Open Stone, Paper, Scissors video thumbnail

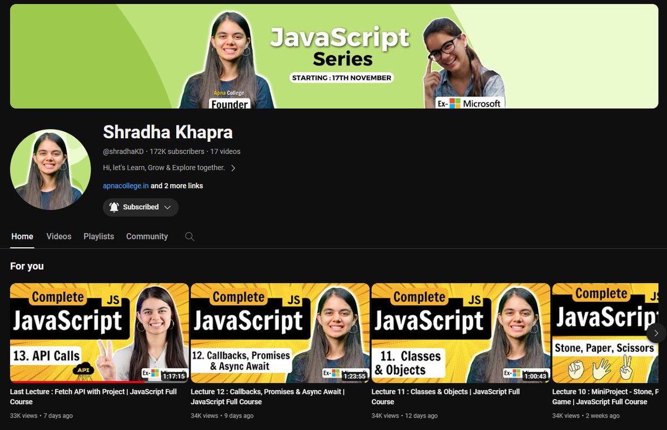point(605,333)
